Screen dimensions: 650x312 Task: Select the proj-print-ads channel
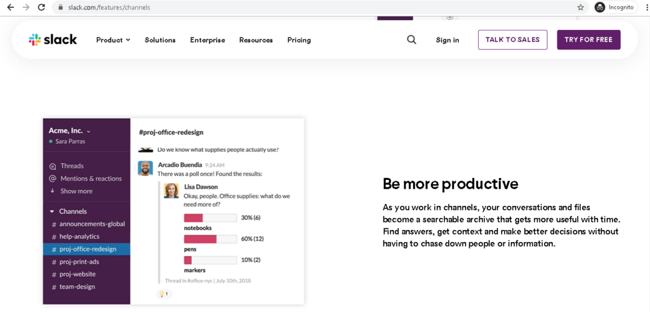86,262
